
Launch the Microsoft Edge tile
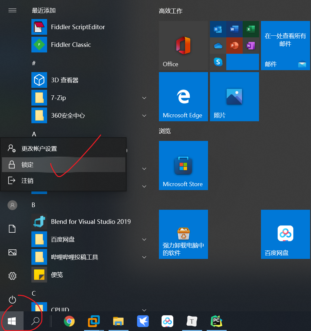pos(183,97)
